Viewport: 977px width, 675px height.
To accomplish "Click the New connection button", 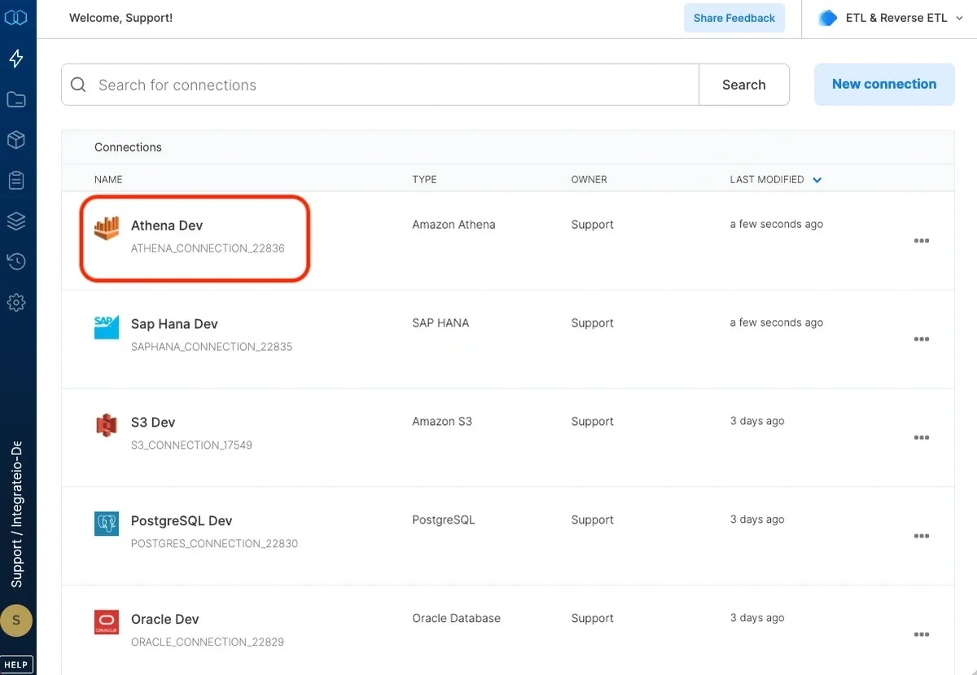I will coord(883,84).
